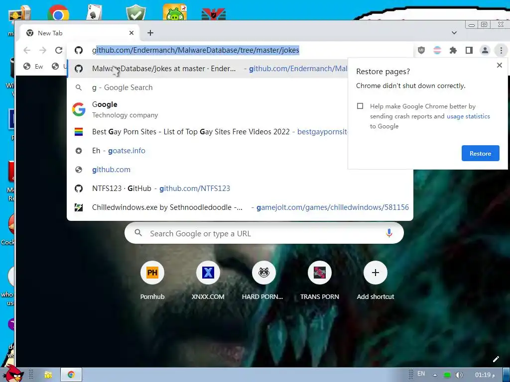Open the green shield checkmark desktop icon
This screenshot has height=382, width=510.
click(135, 13)
